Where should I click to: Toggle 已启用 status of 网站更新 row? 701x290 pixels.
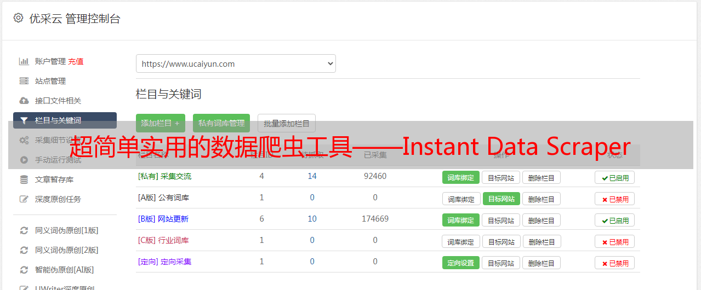click(x=615, y=220)
